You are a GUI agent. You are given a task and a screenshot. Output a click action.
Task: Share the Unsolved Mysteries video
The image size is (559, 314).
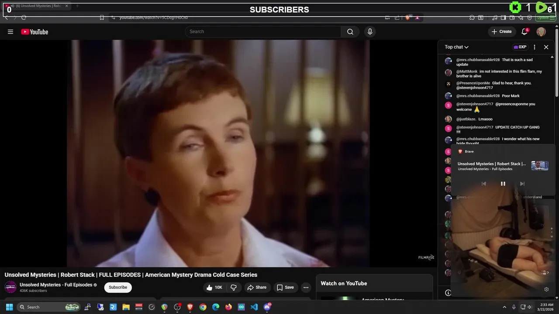tap(257, 287)
